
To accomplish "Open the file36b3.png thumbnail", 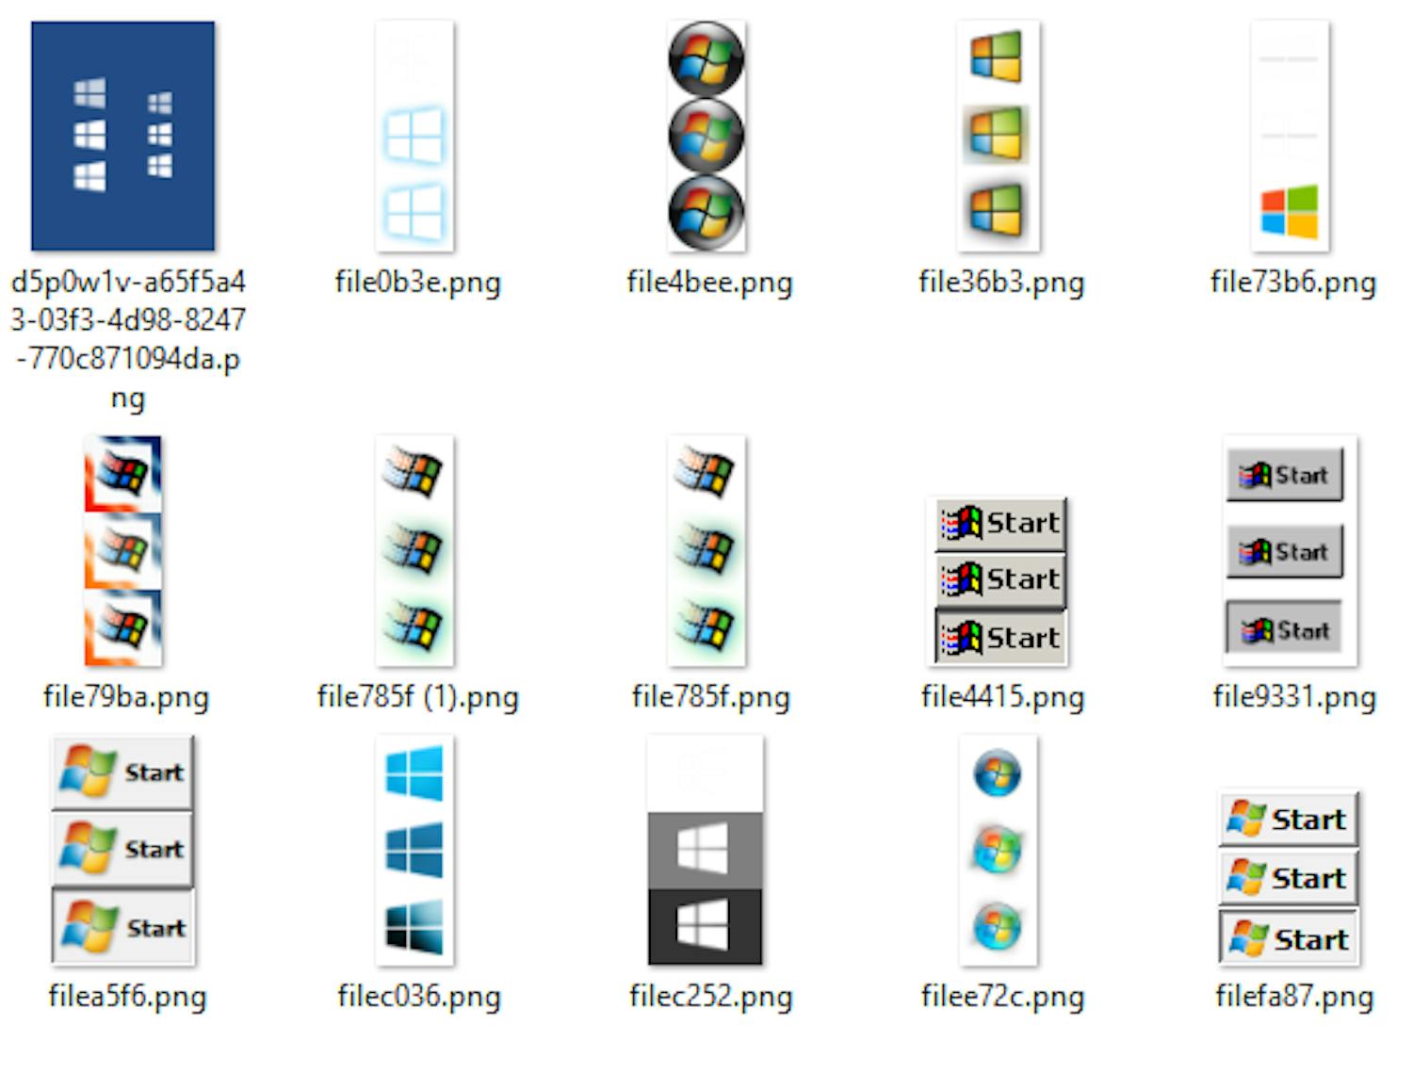I will coord(999,136).
